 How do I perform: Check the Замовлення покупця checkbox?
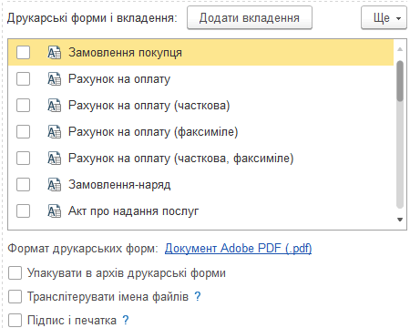tap(23, 53)
